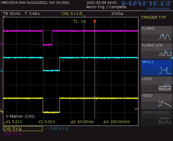
Task: Select the FLANKE A/B trigger type
Action: click(157, 51)
